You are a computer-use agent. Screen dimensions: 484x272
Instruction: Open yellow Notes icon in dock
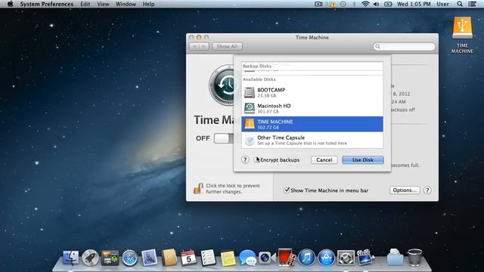point(228,258)
